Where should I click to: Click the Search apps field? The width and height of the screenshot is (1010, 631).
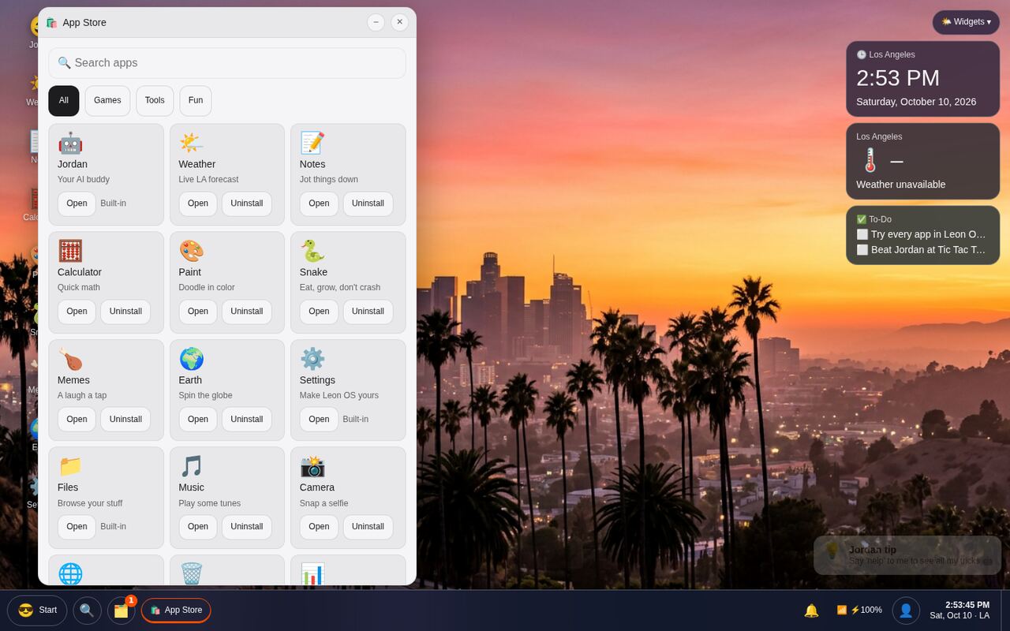click(x=227, y=63)
